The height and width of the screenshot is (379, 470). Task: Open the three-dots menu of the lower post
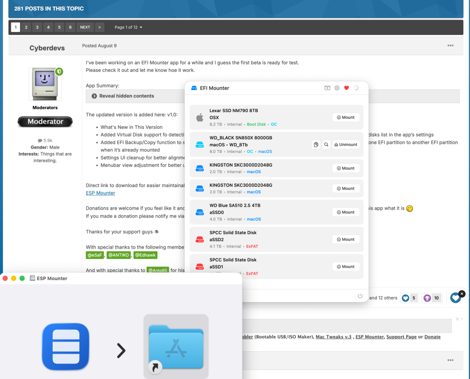click(450, 360)
